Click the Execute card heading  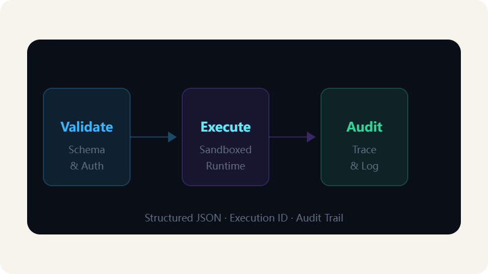[x=226, y=127]
